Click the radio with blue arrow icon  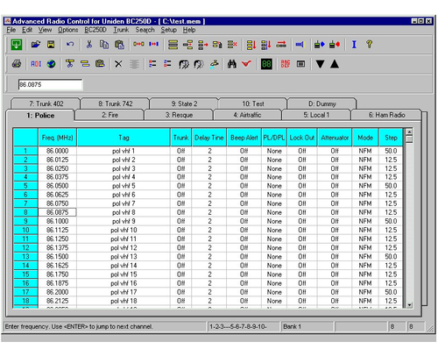pos(319,45)
